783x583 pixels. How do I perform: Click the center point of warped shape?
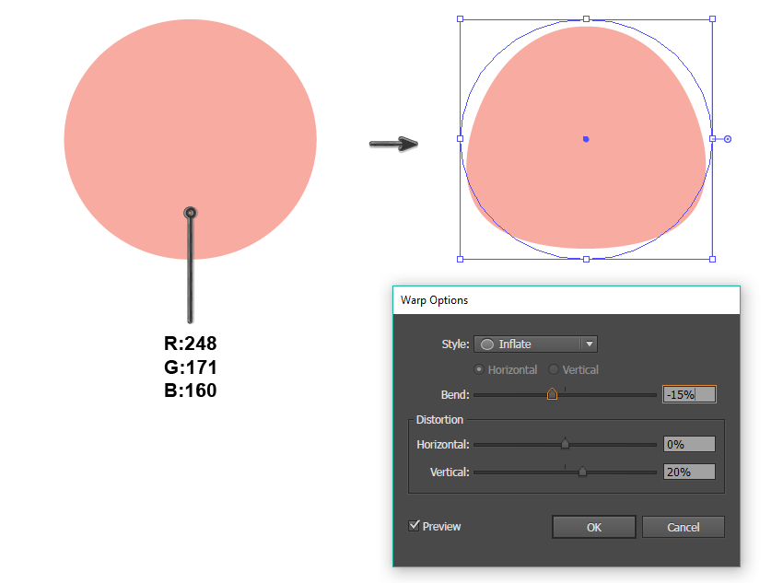pos(586,139)
